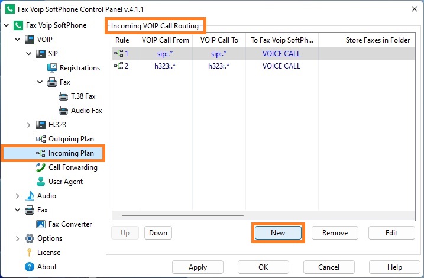
Task: Click the Call Forwarding green handset icon
Action: tap(41, 167)
